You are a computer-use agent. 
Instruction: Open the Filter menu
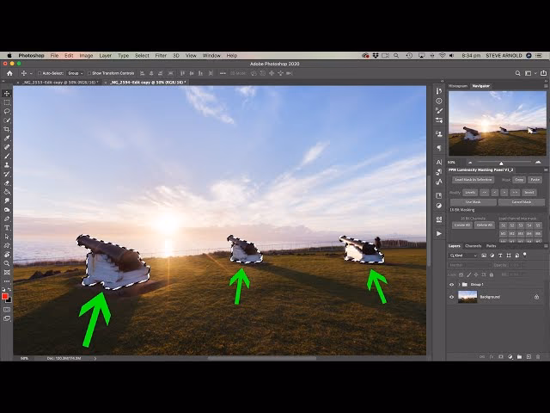161,55
